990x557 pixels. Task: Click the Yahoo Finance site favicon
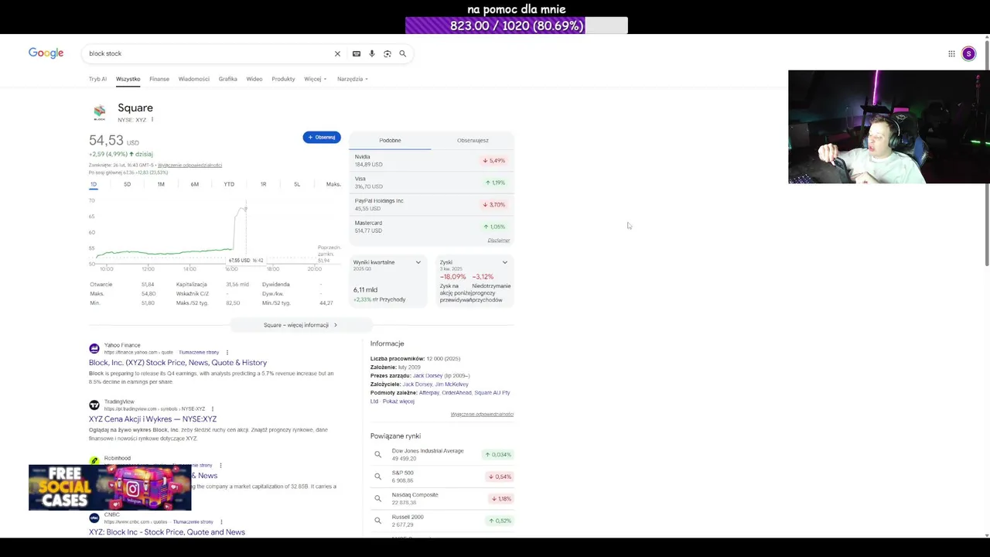click(x=94, y=349)
